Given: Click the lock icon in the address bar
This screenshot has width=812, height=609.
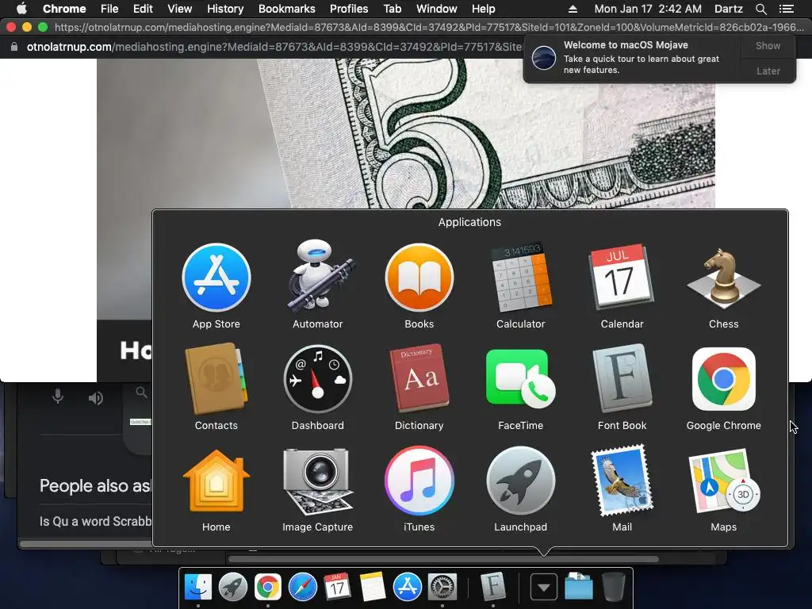Looking at the screenshot, I should [x=14, y=47].
